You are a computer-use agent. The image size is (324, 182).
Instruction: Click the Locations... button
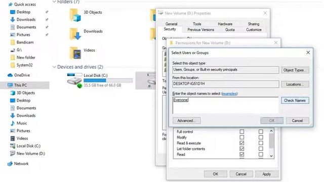[295, 84]
